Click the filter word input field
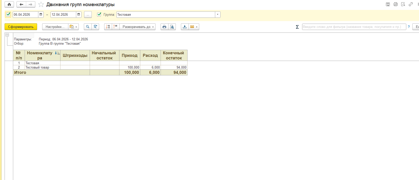The height and width of the screenshot is (180, 419). (354, 27)
